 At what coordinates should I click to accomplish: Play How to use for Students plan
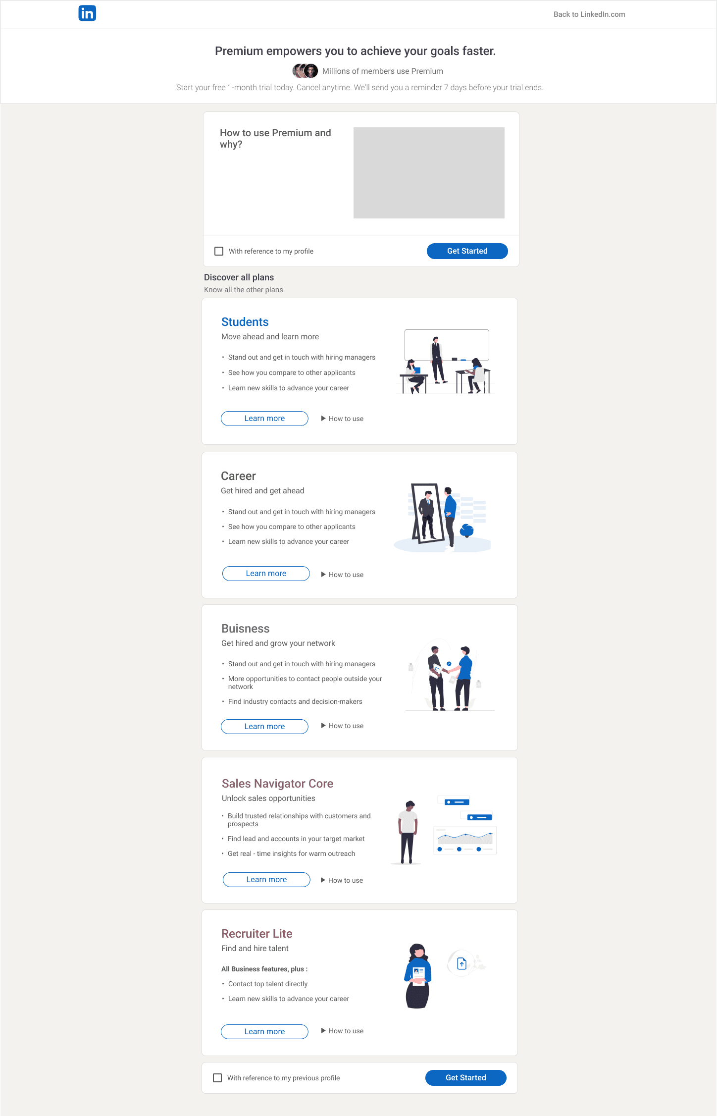342,419
